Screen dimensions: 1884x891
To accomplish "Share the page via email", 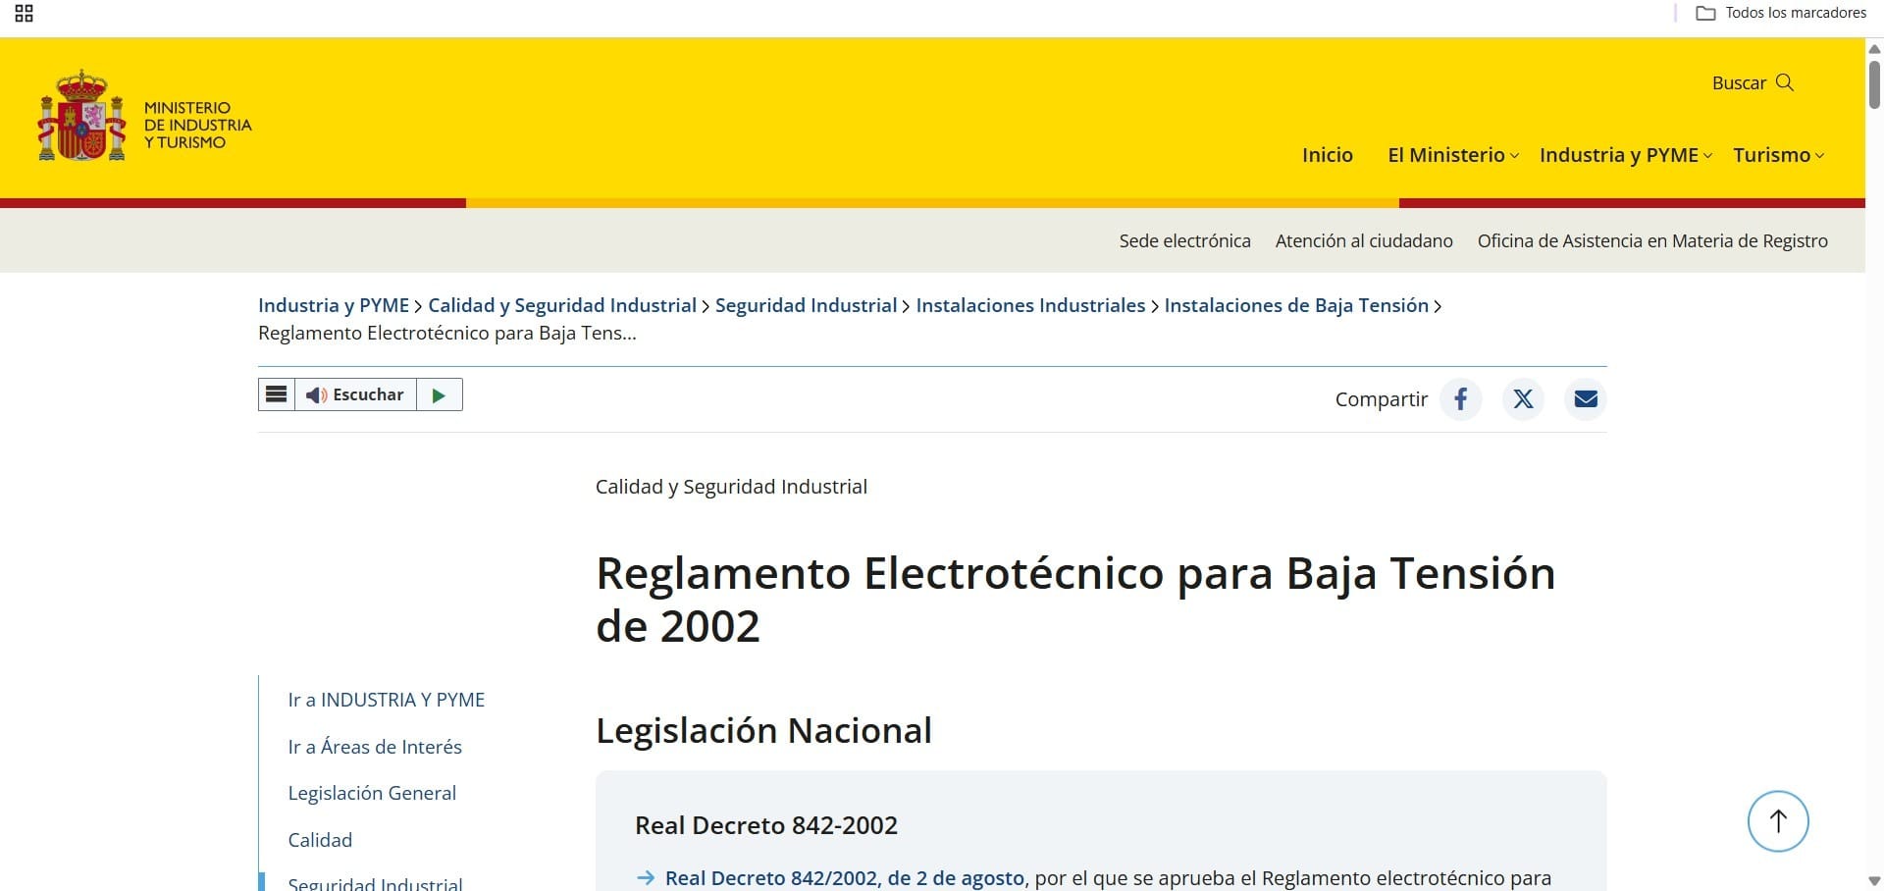I will click(x=1585, y=398).
